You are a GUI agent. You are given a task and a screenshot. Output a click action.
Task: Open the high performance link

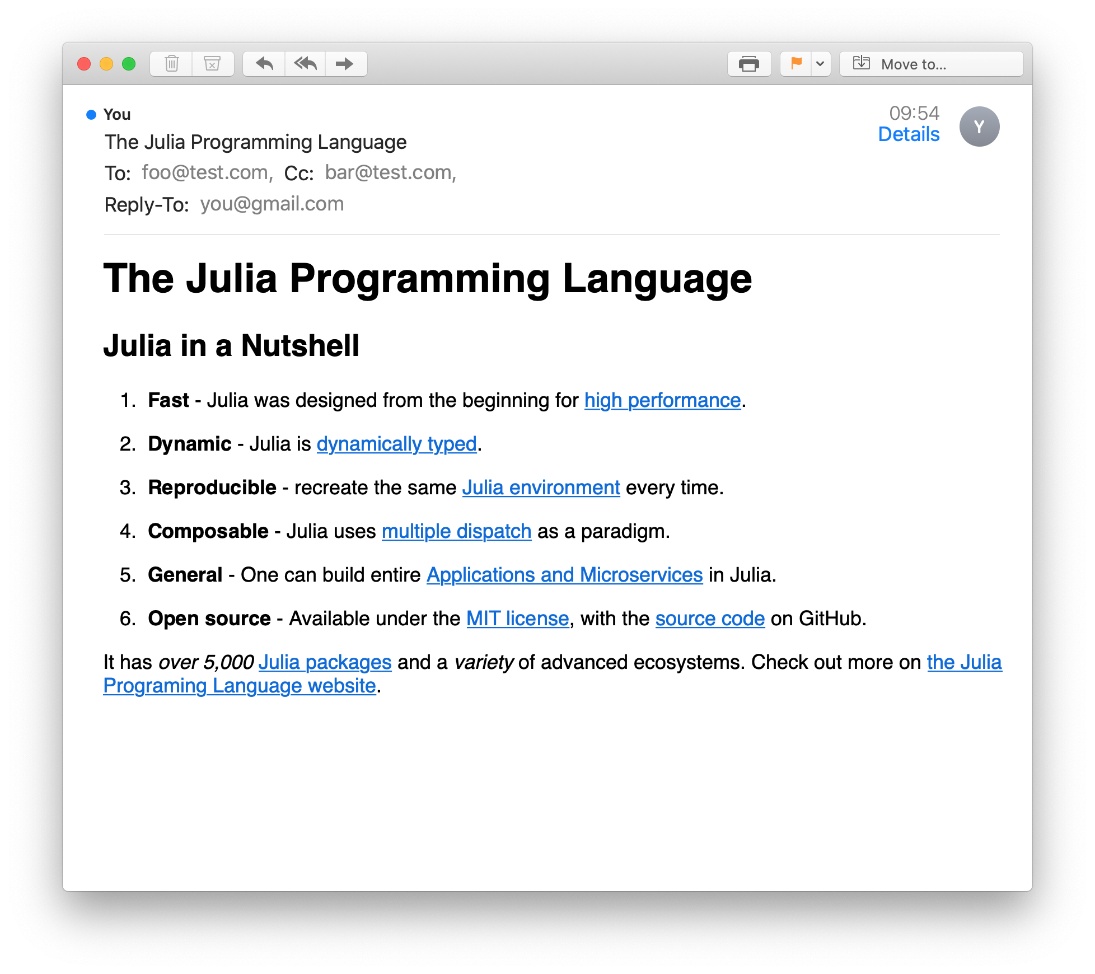pos(662,401)
